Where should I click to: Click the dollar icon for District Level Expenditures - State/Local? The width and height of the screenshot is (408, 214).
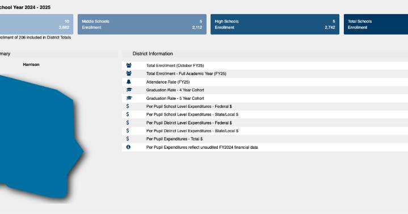(128, 131)
